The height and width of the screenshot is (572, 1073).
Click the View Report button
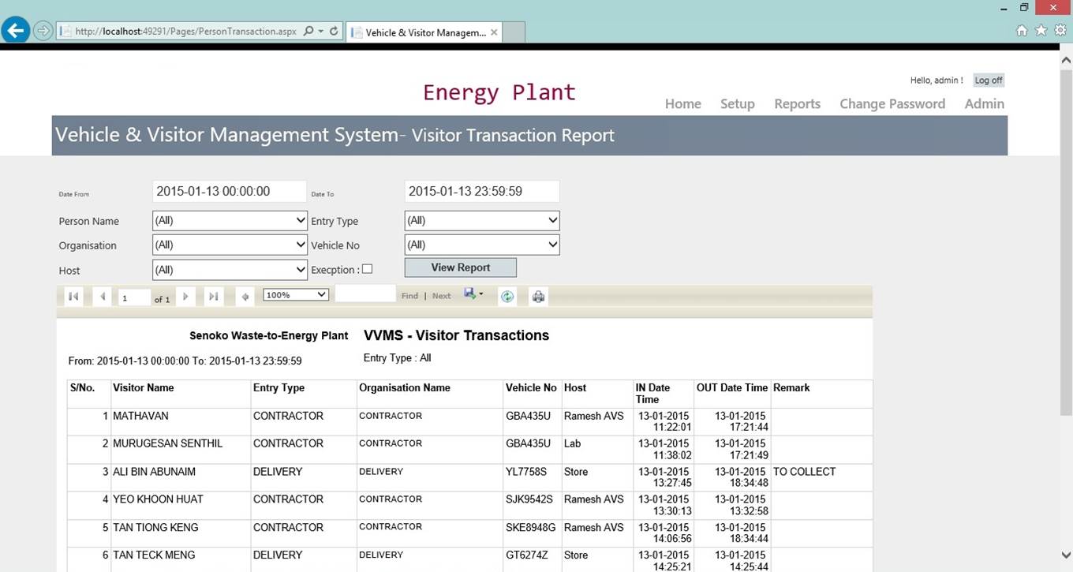(x=460, y=267)
